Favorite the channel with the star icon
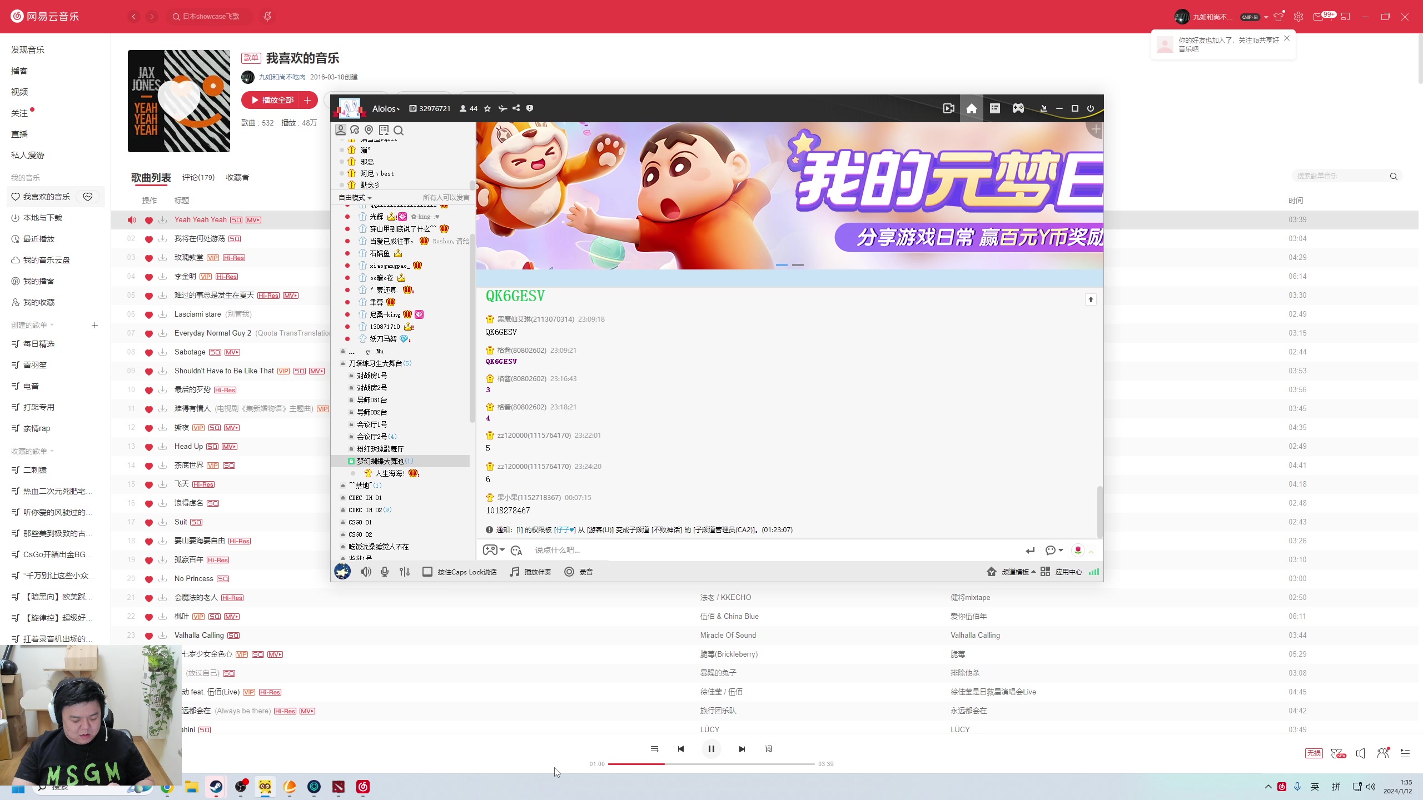The image size is (1423, 800). coord(487,109)
